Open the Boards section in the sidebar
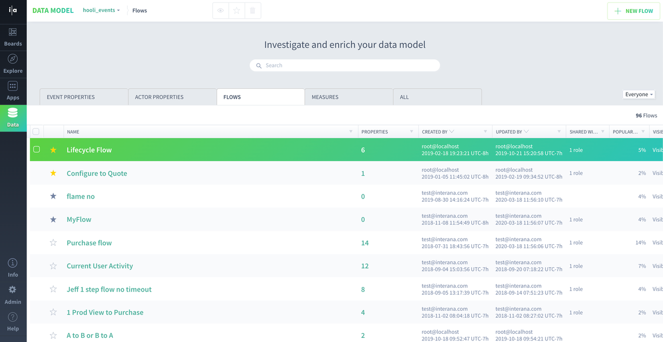663x342 pixels. tap(13, 36)
